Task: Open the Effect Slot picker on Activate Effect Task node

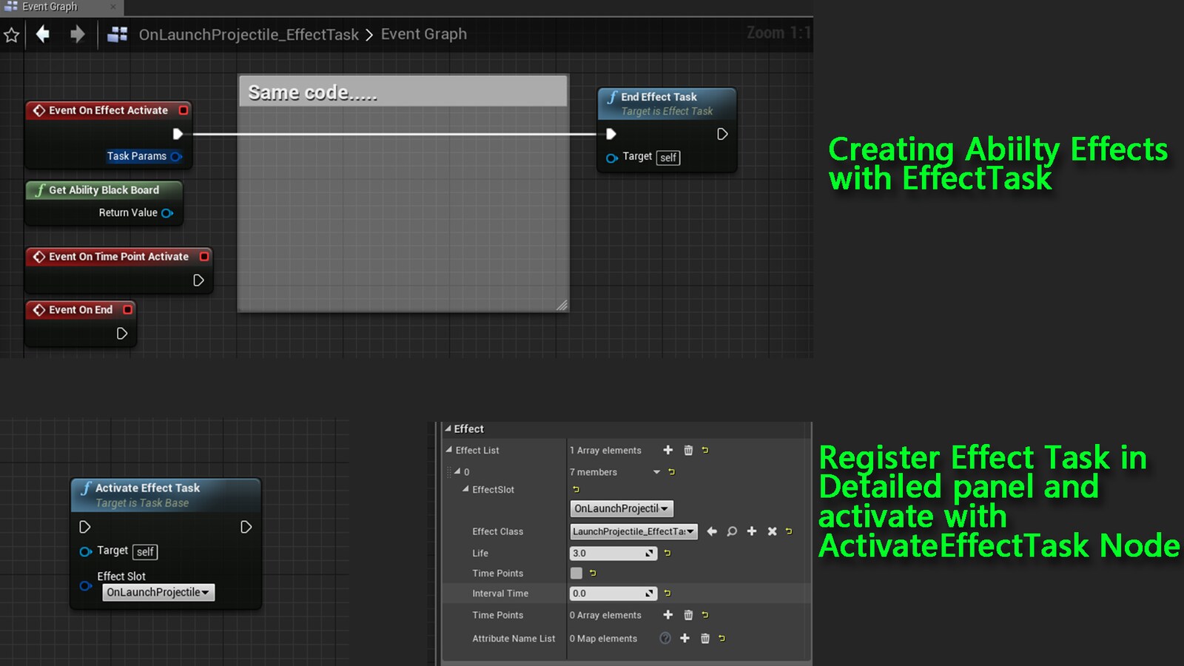Action: click(158, 592)
